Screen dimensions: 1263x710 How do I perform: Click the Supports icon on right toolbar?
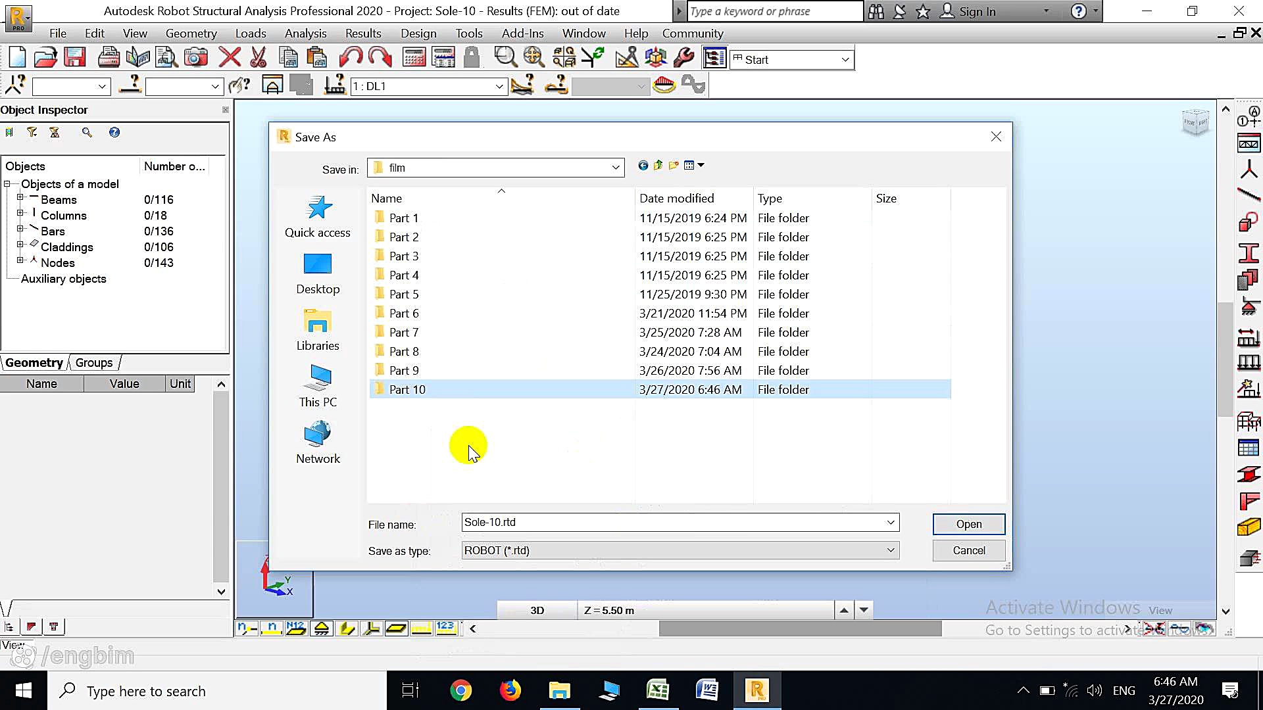(1249, 306)
